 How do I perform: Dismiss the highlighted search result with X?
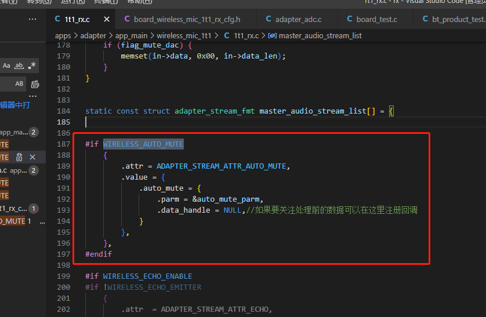pos(32,157)
